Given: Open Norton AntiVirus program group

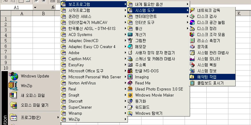Looking at the screenshot, I should click(x=94, y=83).
